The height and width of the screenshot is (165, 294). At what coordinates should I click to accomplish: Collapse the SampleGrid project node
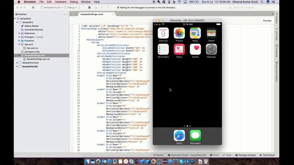(x=17, y=22)
